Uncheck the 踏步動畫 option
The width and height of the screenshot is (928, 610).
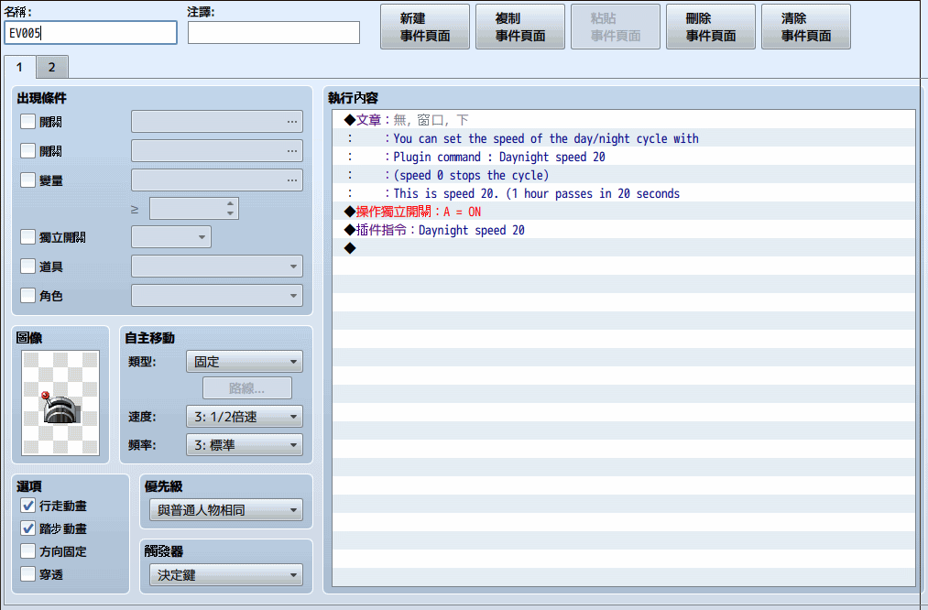(x=27, y=528)
